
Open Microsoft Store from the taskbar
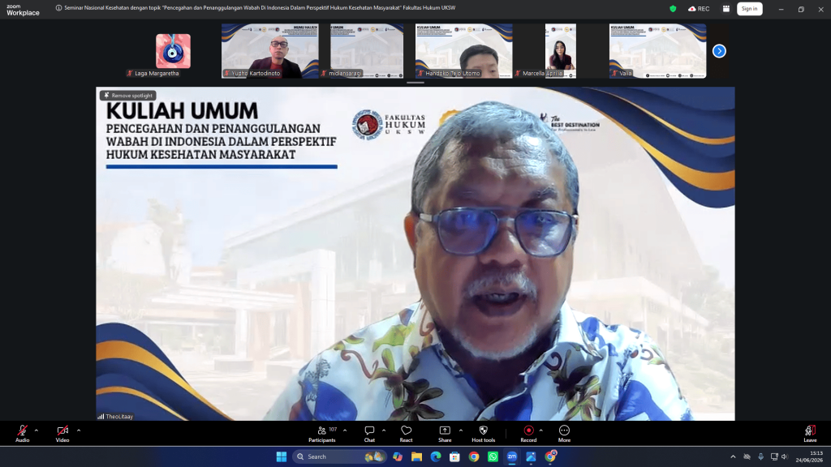pyautogui.click(x=454, y=456)
